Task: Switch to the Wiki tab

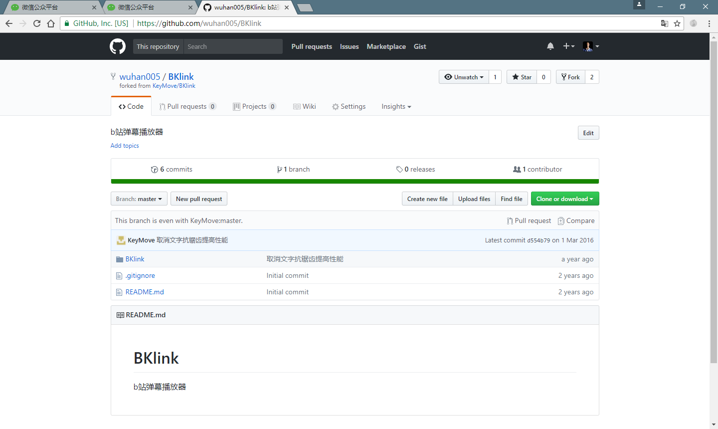Action: click(305, 106)
